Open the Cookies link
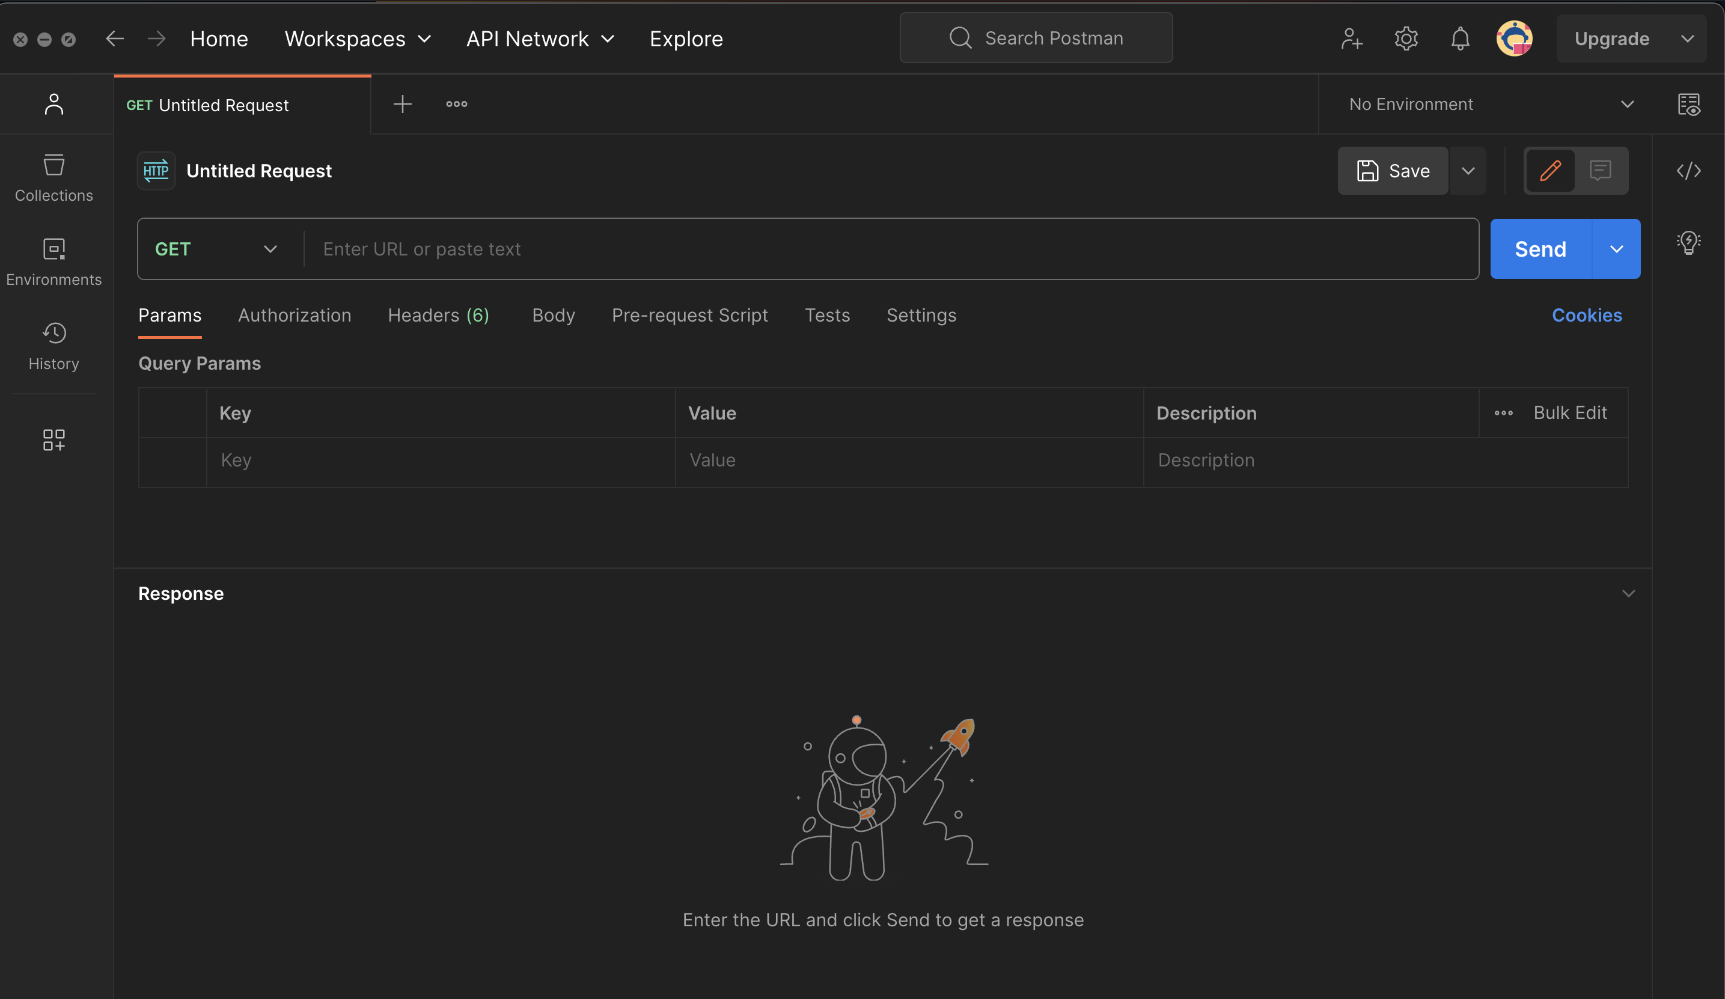Screen dimensions: 1725x999 [x=1587, y=315]
